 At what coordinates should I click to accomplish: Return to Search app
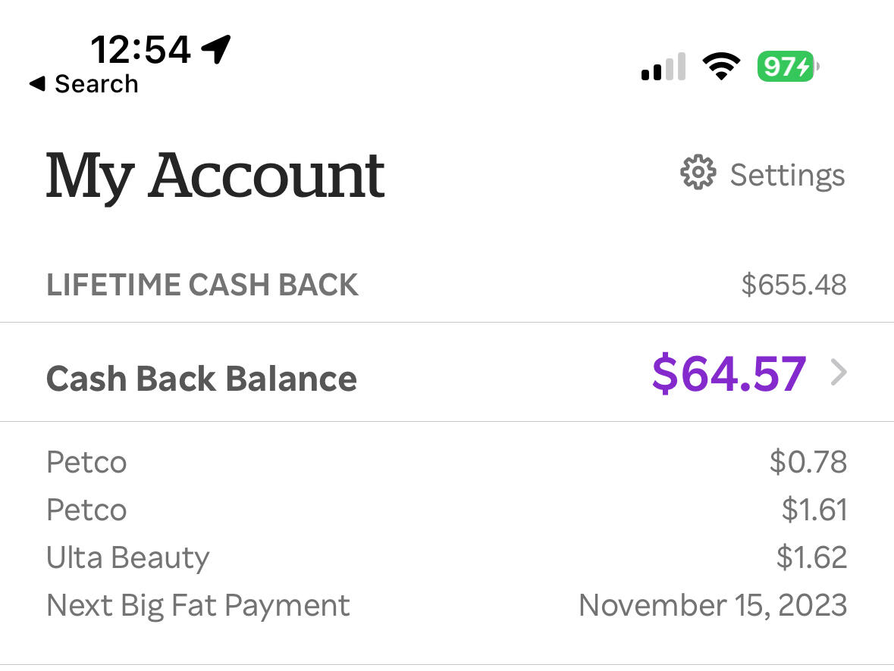[84, 84]
